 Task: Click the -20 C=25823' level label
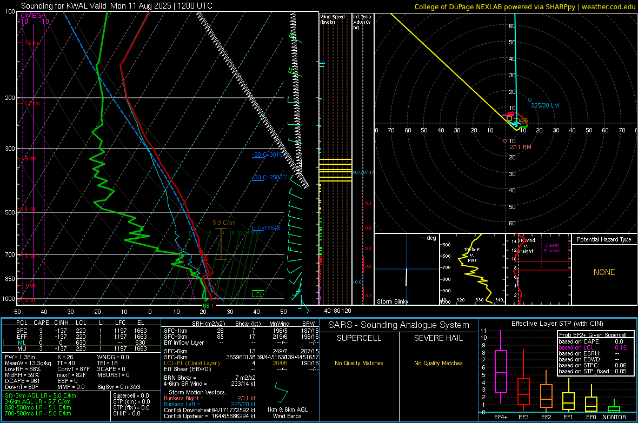pos(269,177)
